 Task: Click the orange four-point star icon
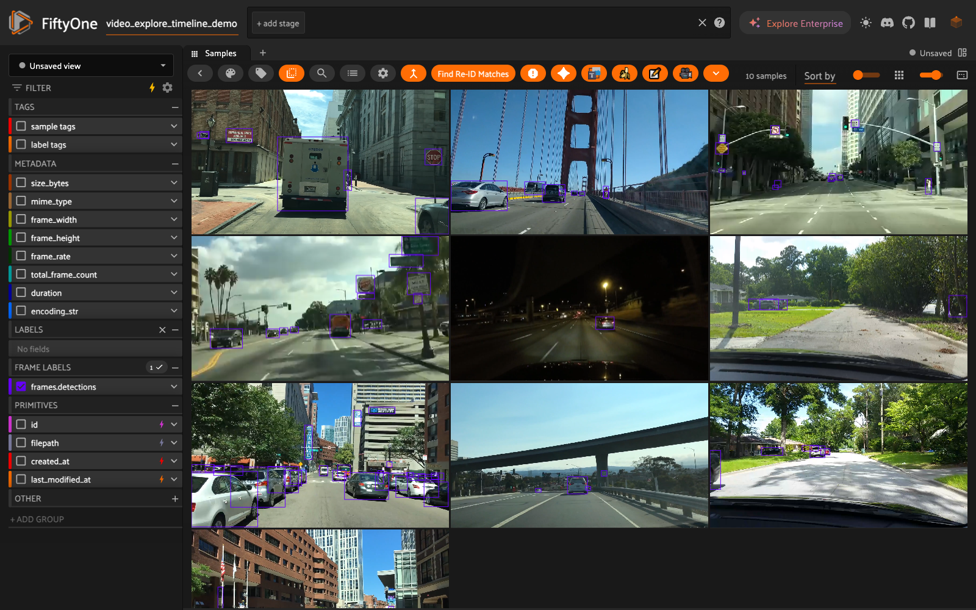[564, 73]
